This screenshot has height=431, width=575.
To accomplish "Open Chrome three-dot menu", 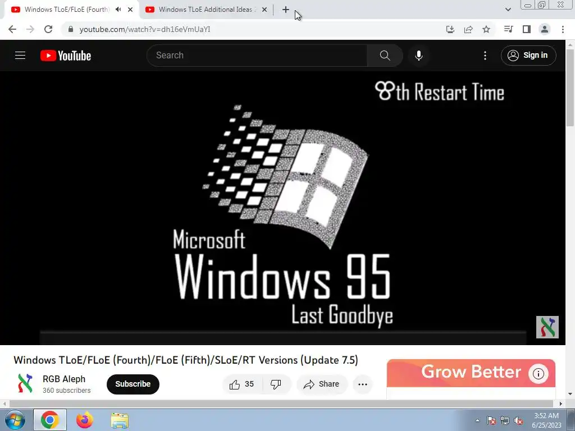I will coord(563,29).
